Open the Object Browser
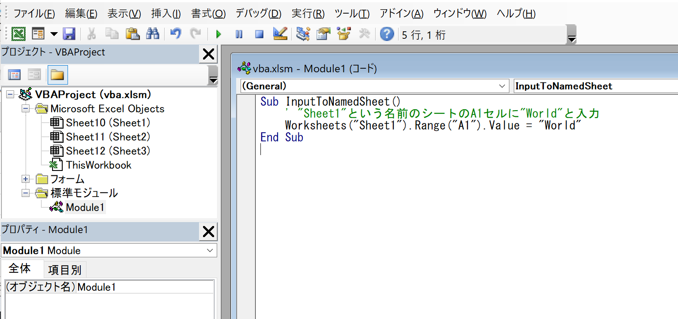 pyautogui.click(x=343, y=34)
